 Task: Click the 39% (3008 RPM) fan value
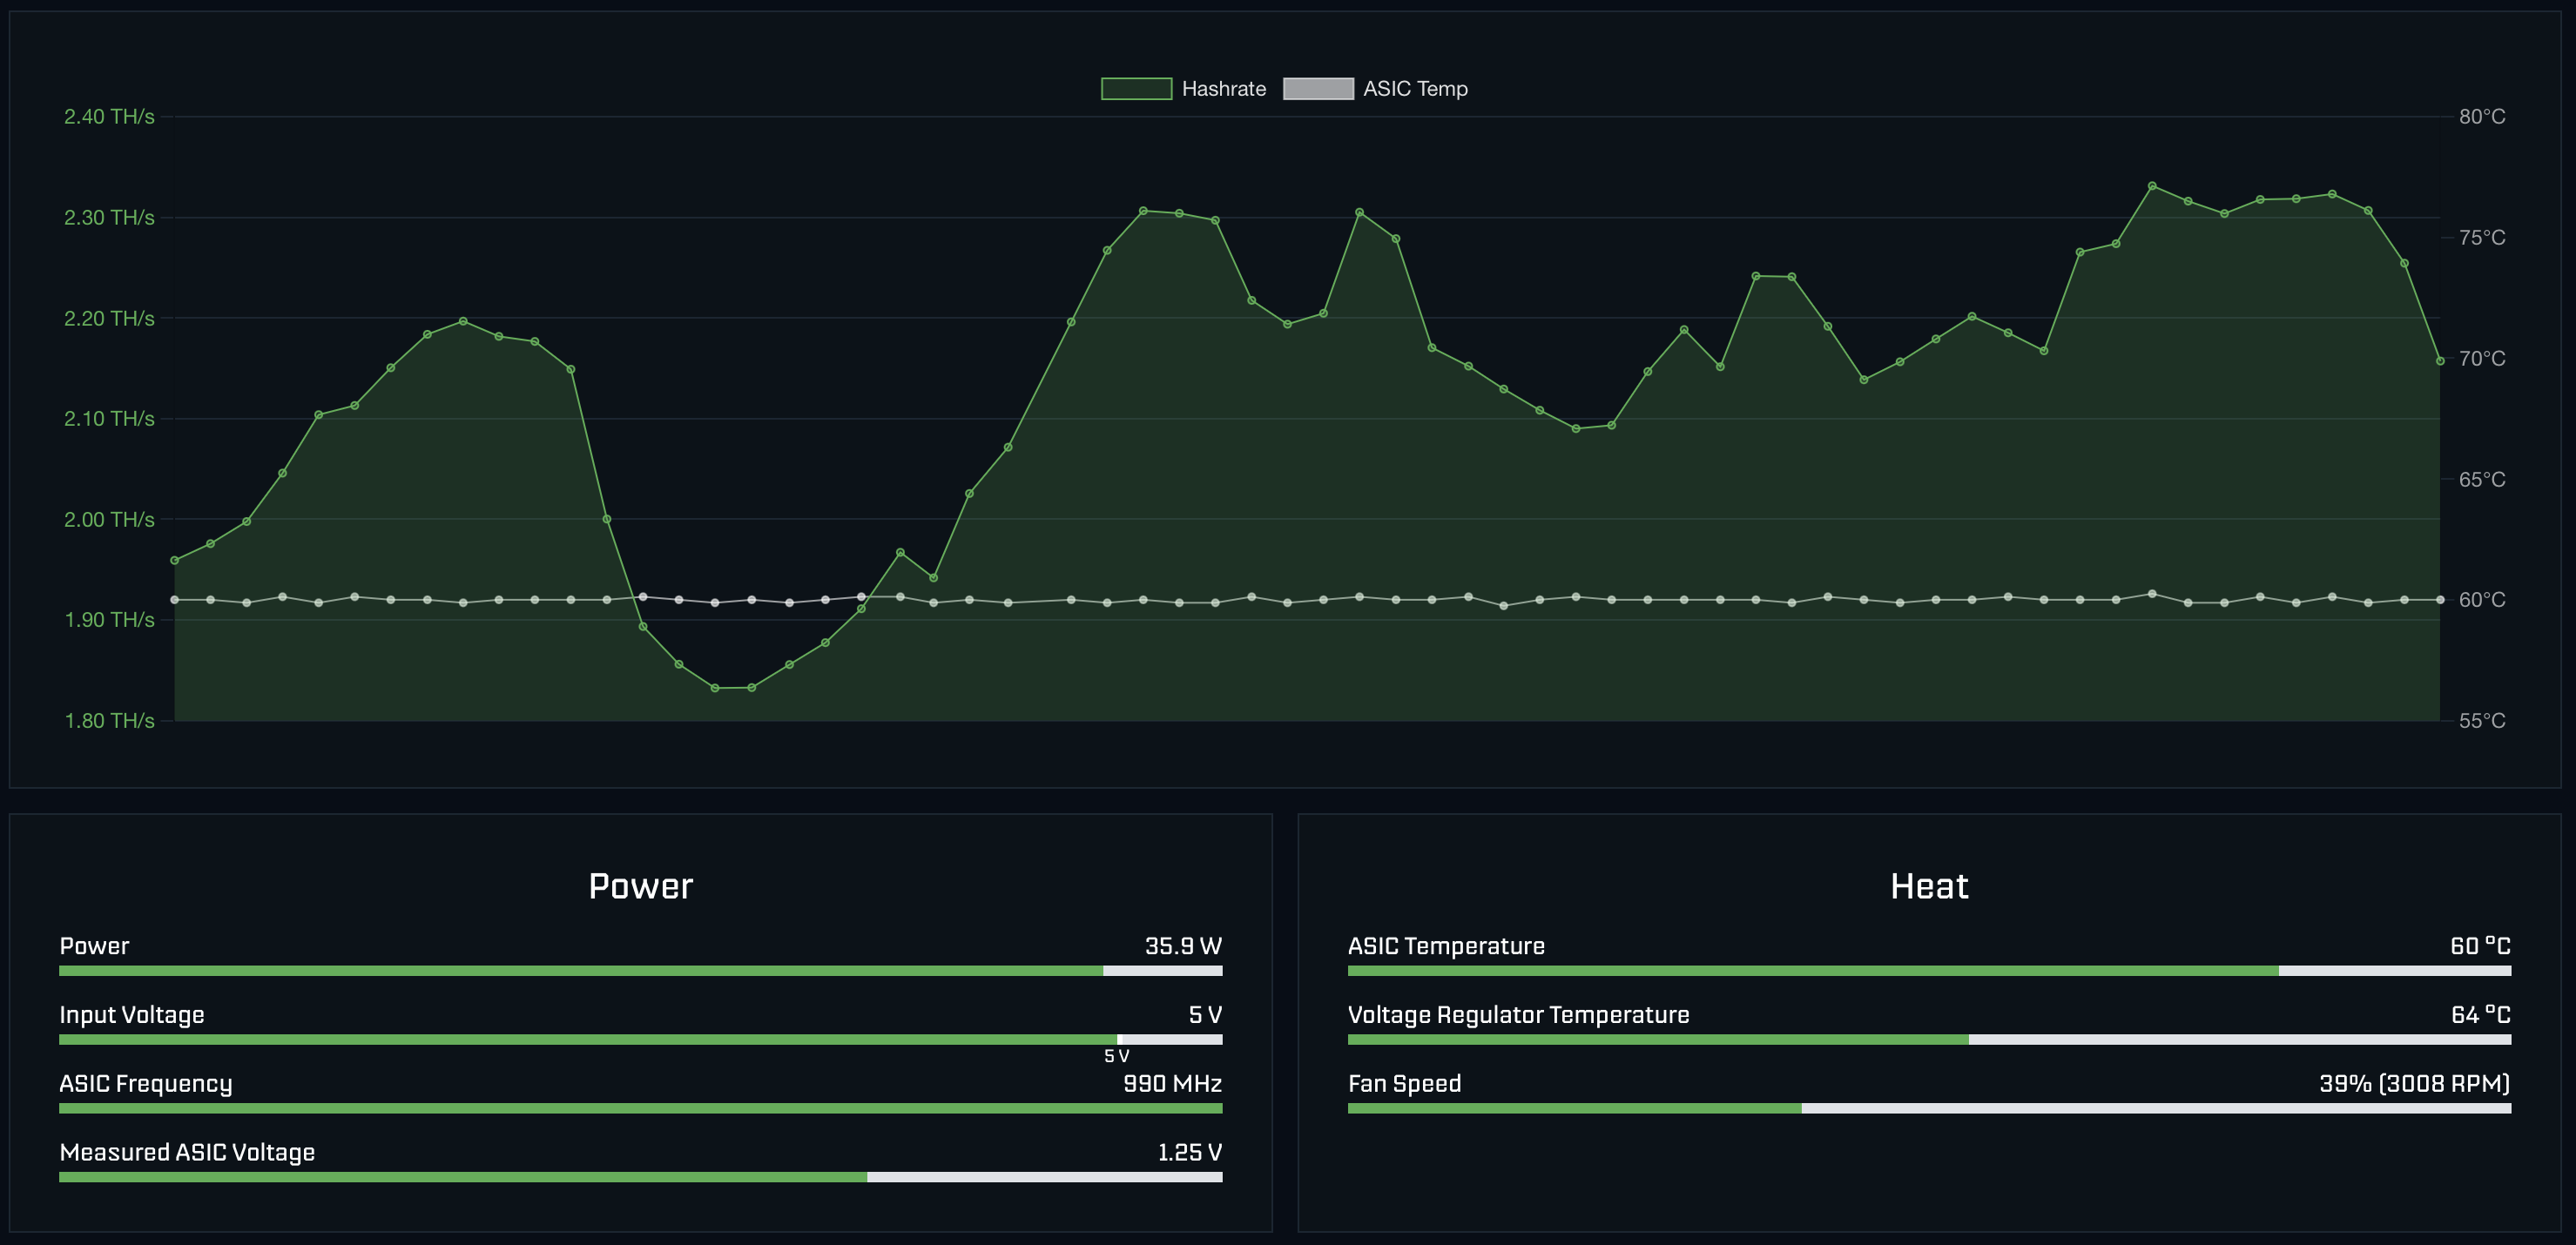click(2414, 1084)
